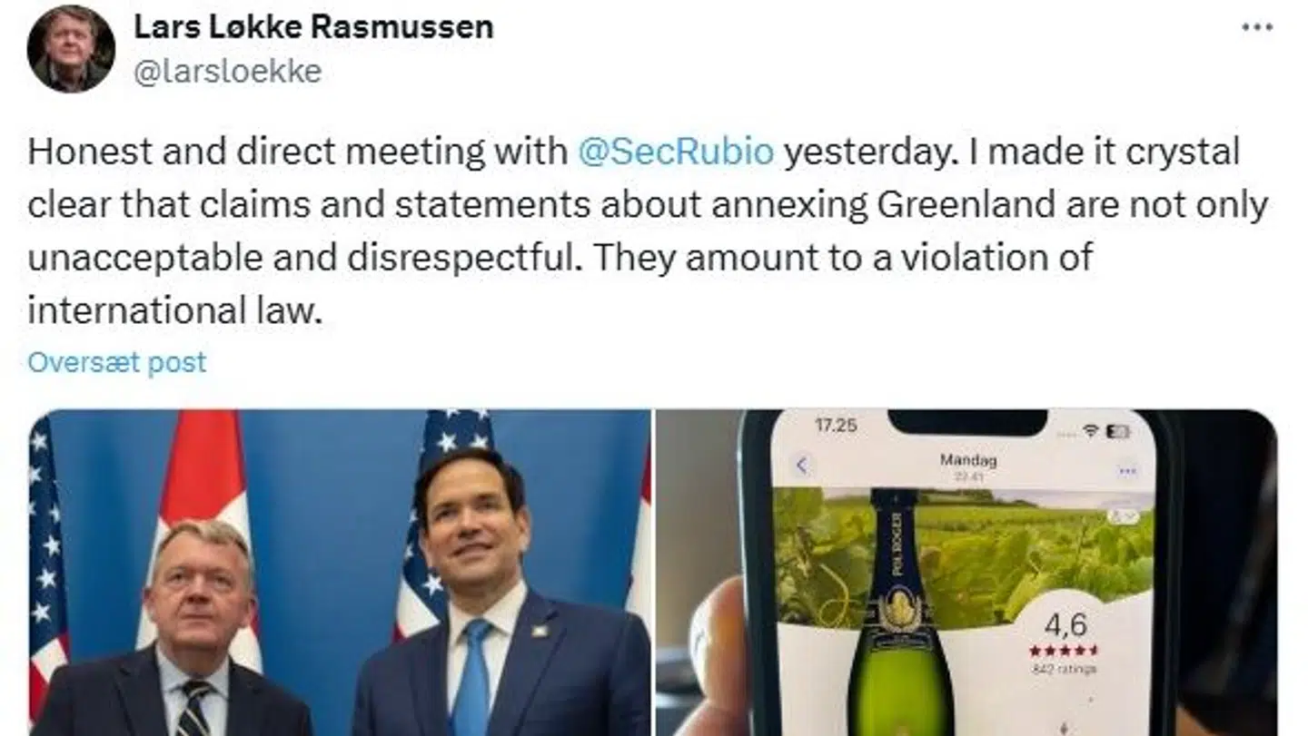Click the Mandag title on the phone screen
Image resolution: width=1308 pixels, height=736 pixels.
click(x=967, y=460)
